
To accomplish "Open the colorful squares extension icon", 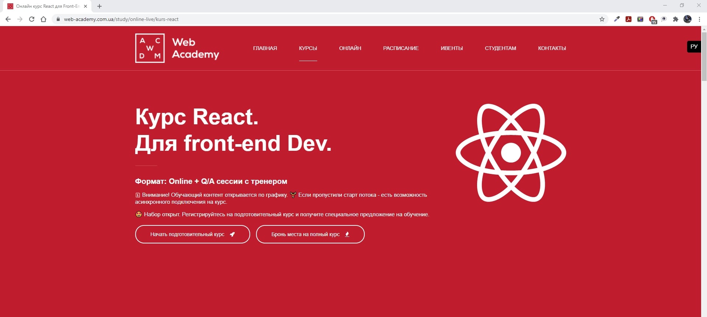I will click(x=640, y=19).
